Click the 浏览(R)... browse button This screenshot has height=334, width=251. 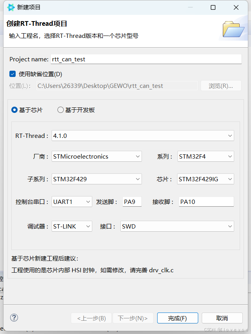[221, 86]
